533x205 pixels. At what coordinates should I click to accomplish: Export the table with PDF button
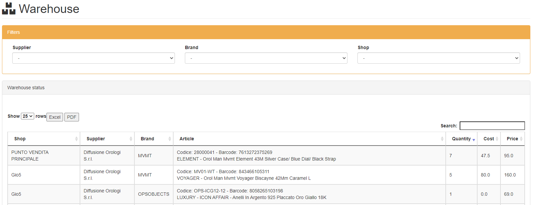[x=72, y=117]
